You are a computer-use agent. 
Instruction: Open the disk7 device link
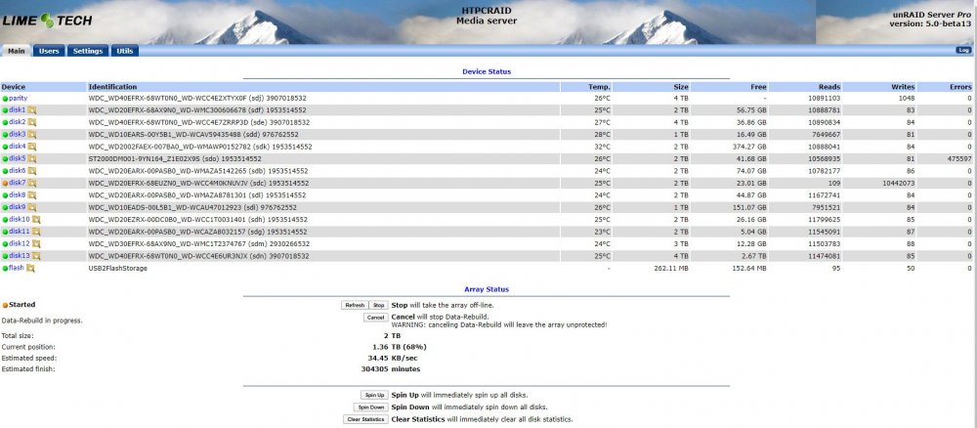click(x=18, y=183)
